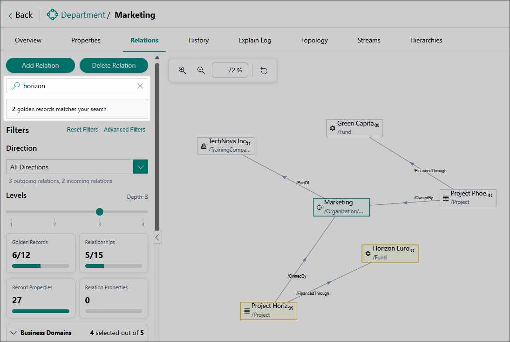
Task: Click the Department entity icon in breadcrumb
Action: click(53, 15)
